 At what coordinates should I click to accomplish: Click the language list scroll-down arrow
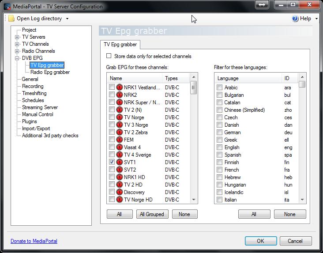point(302,199)
